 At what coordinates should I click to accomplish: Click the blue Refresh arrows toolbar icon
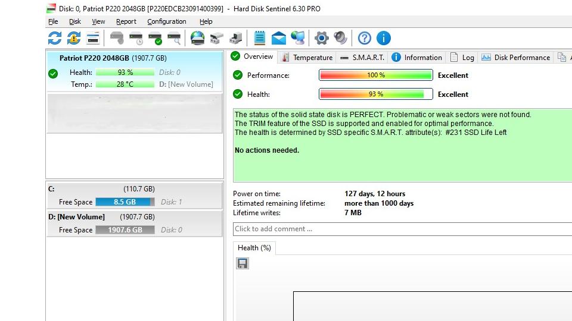[x=55, y=38]
